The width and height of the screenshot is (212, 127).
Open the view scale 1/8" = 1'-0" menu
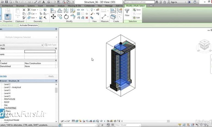65,121
